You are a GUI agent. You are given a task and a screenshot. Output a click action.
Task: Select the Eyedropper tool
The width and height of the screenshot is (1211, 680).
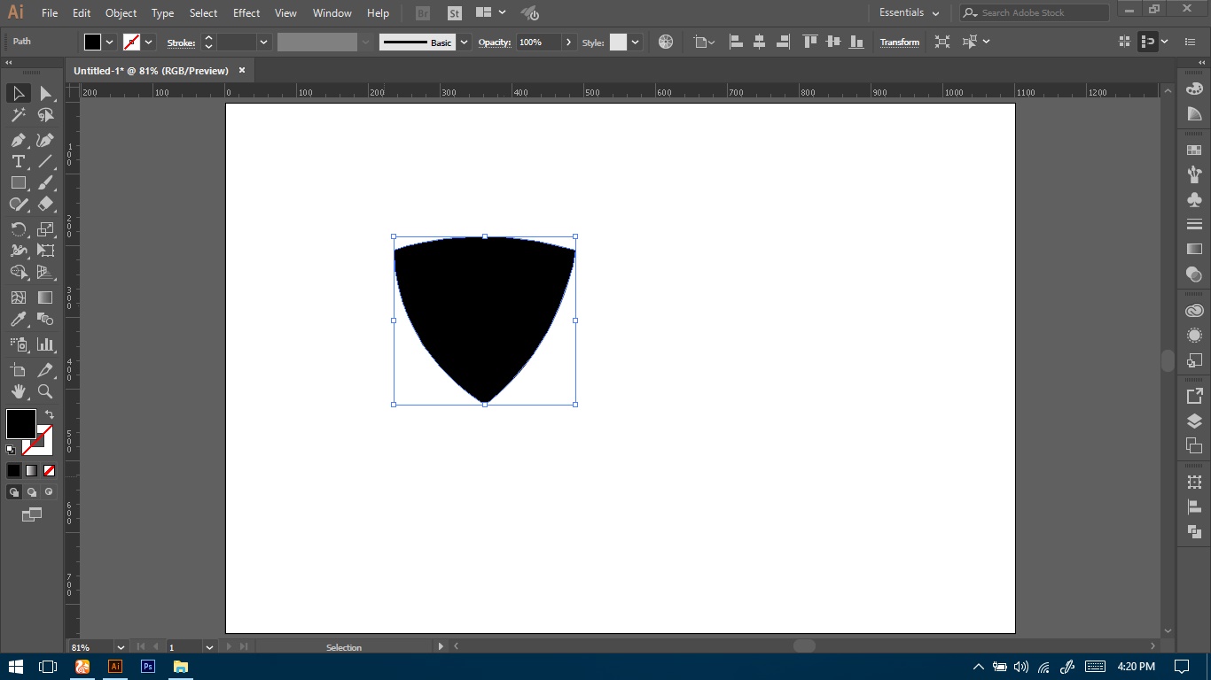point(18,319)
